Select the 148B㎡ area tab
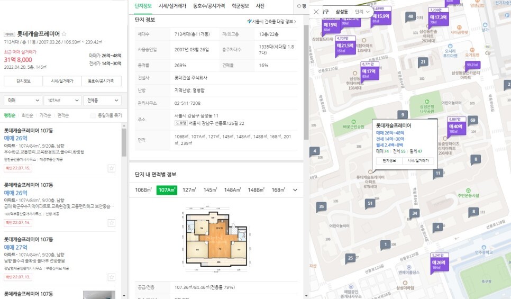The width and height of the screenshot is (511, 299). pyautogui.click(x=256, y=190)
